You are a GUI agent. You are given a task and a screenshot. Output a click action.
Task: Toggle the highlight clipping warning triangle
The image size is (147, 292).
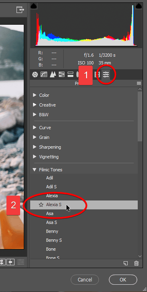click(x=139, y=6)
